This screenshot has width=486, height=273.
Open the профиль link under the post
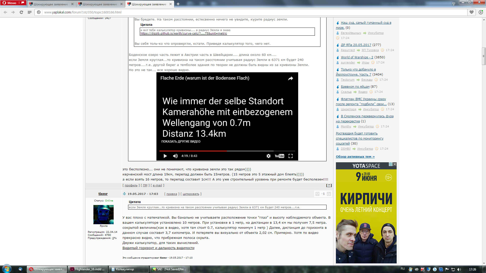click(x=131, y=185)
